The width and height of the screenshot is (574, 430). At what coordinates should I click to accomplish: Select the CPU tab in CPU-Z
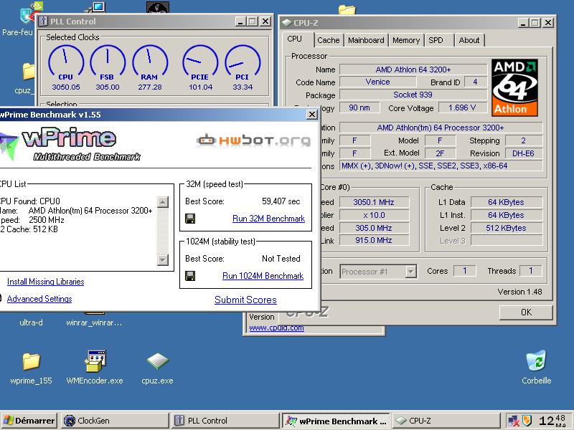point(298,39)
